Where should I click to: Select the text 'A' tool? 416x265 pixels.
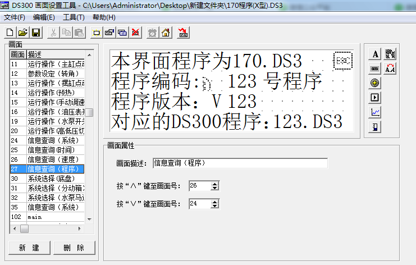click(x=375, y=54)
